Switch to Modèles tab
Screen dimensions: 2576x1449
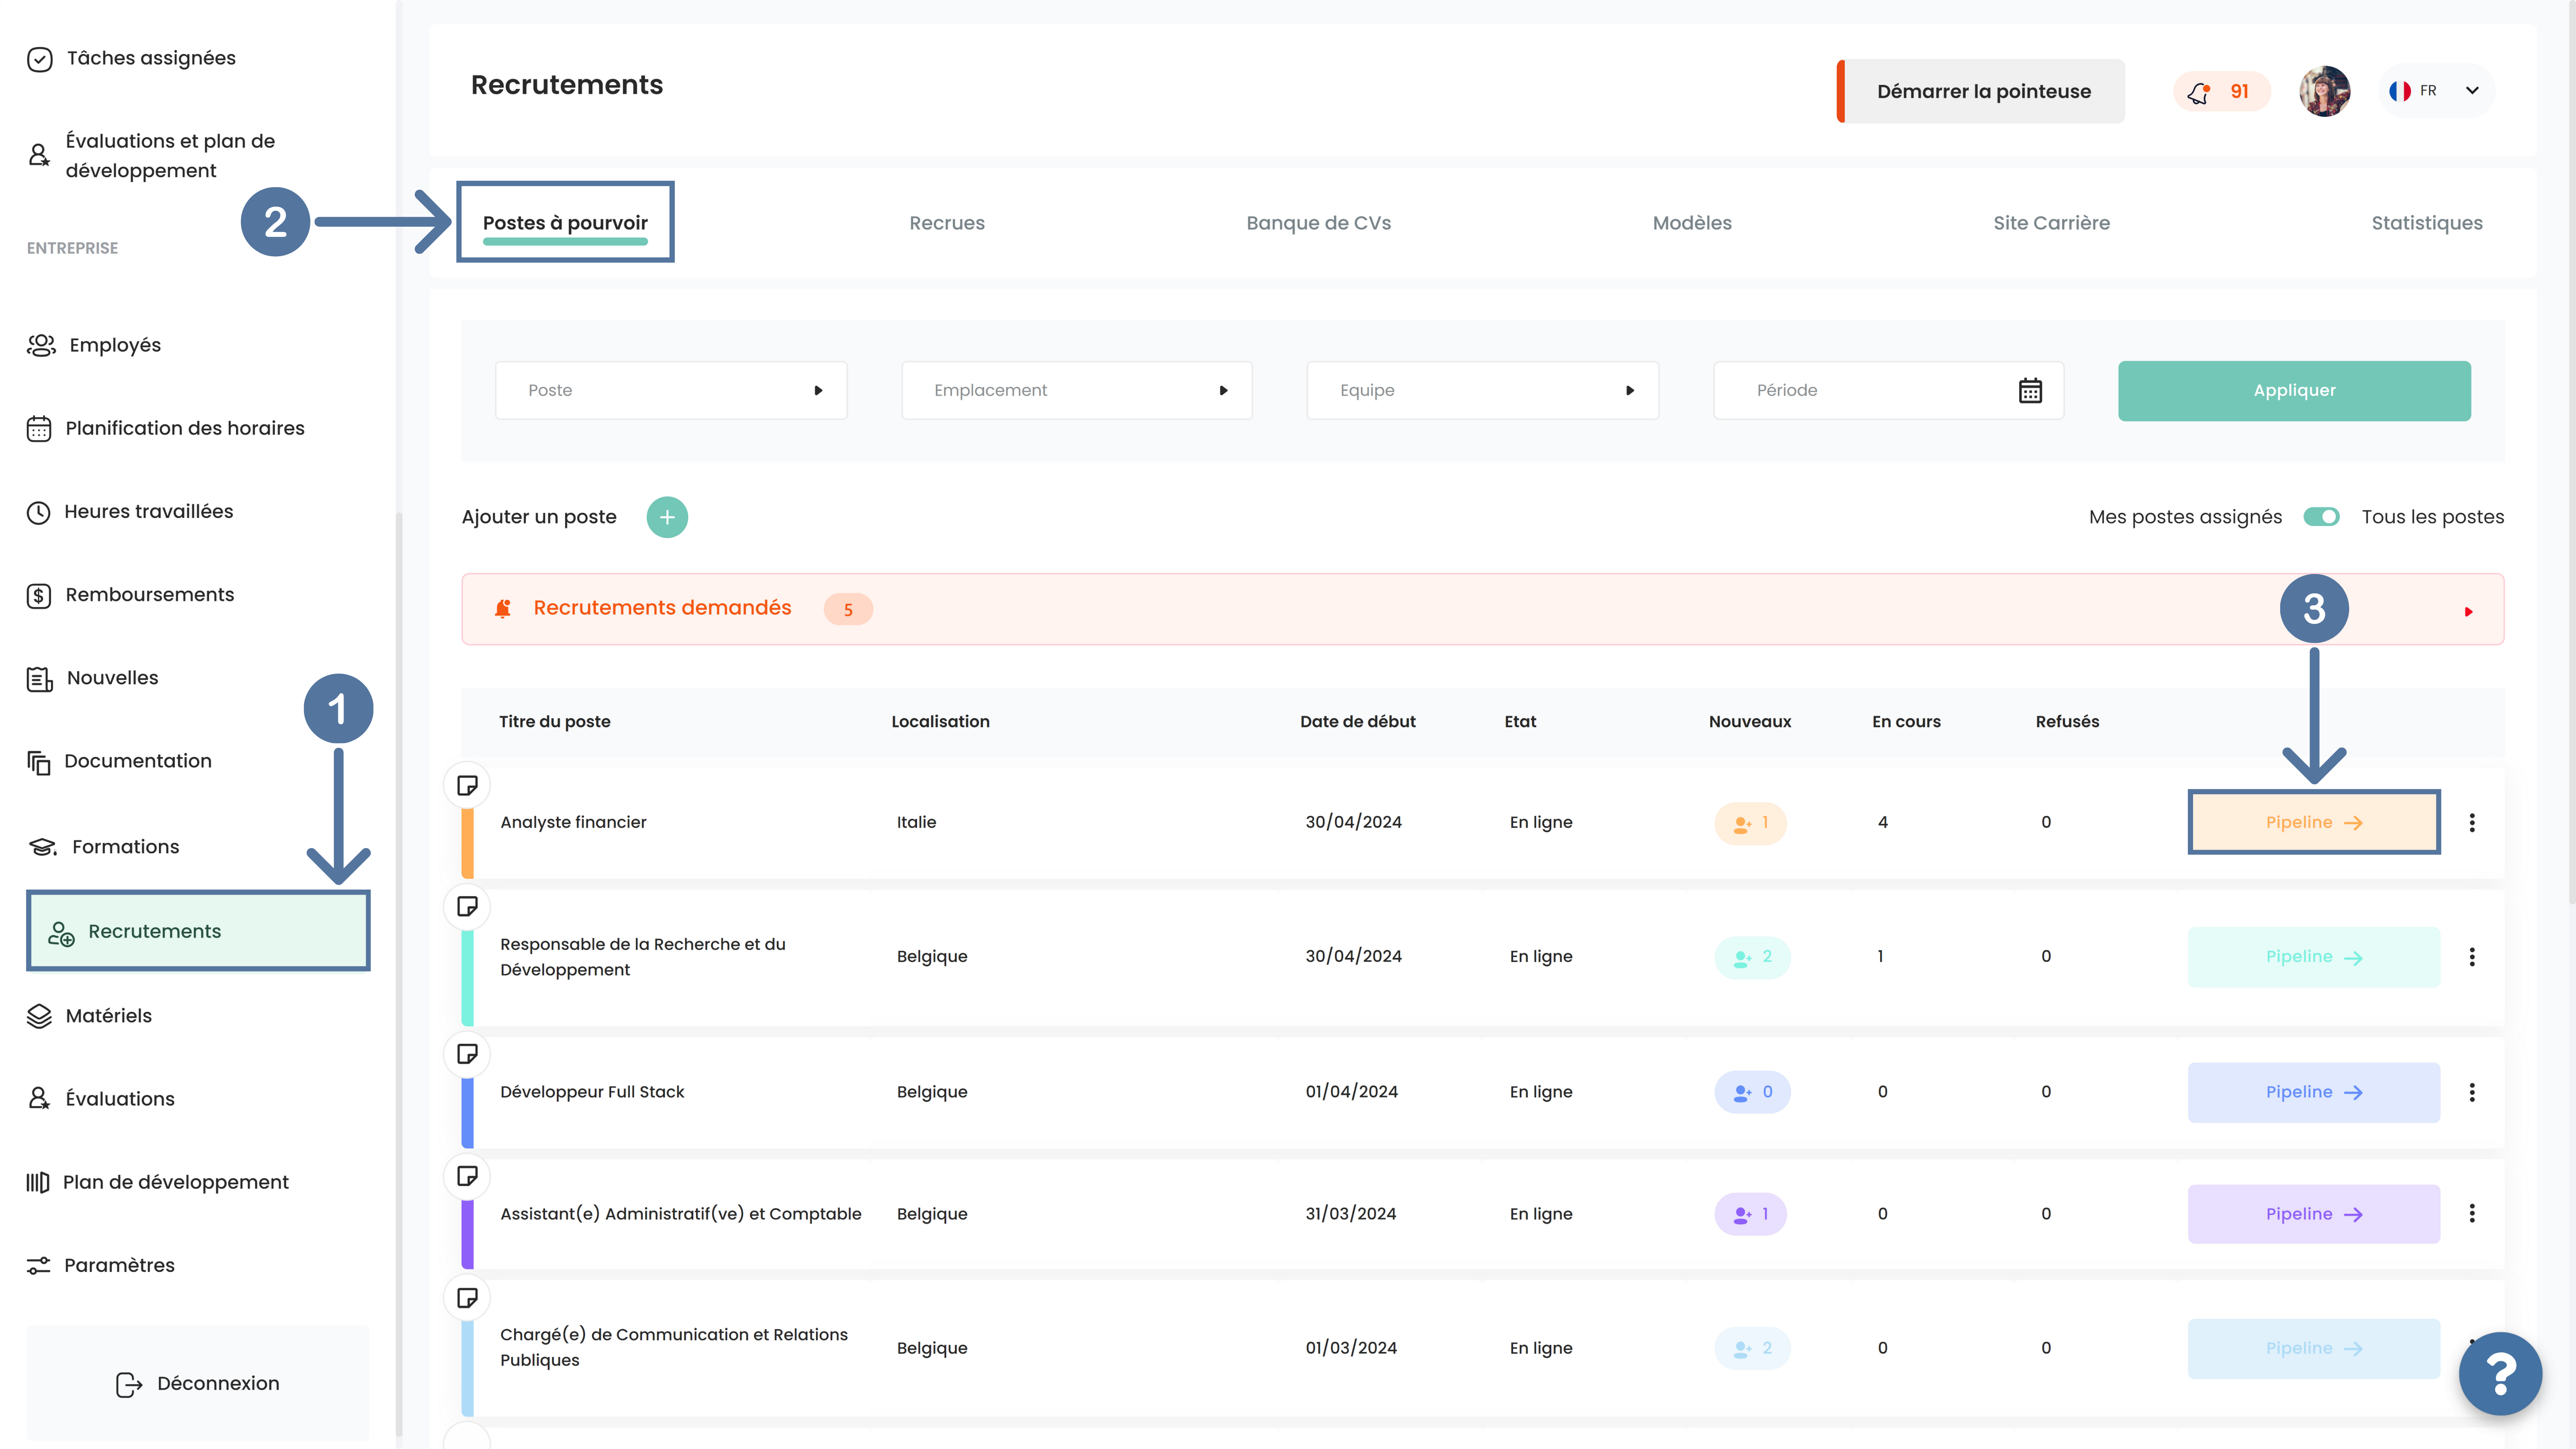(1692, 223)
